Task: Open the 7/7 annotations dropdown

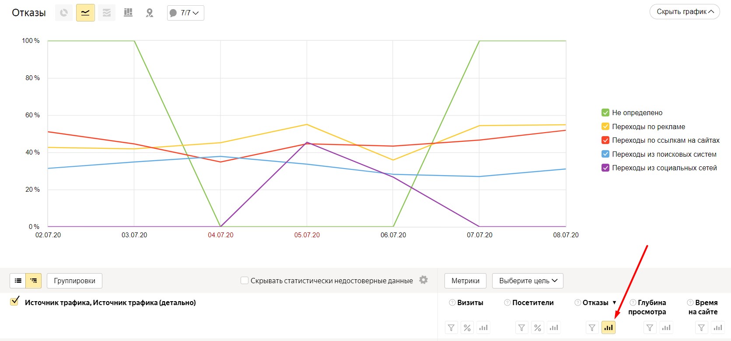Action: pos(185,13)
